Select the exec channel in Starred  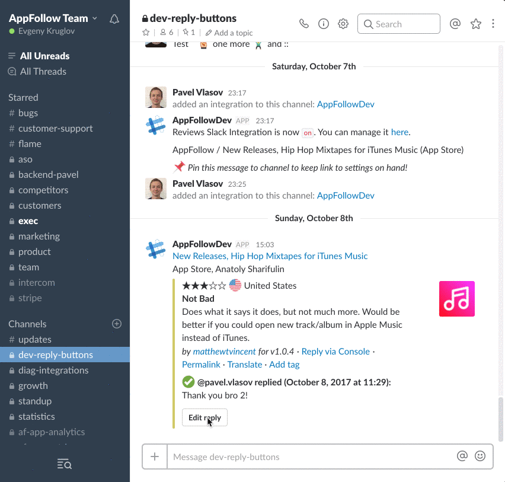(x=28, y=221)
